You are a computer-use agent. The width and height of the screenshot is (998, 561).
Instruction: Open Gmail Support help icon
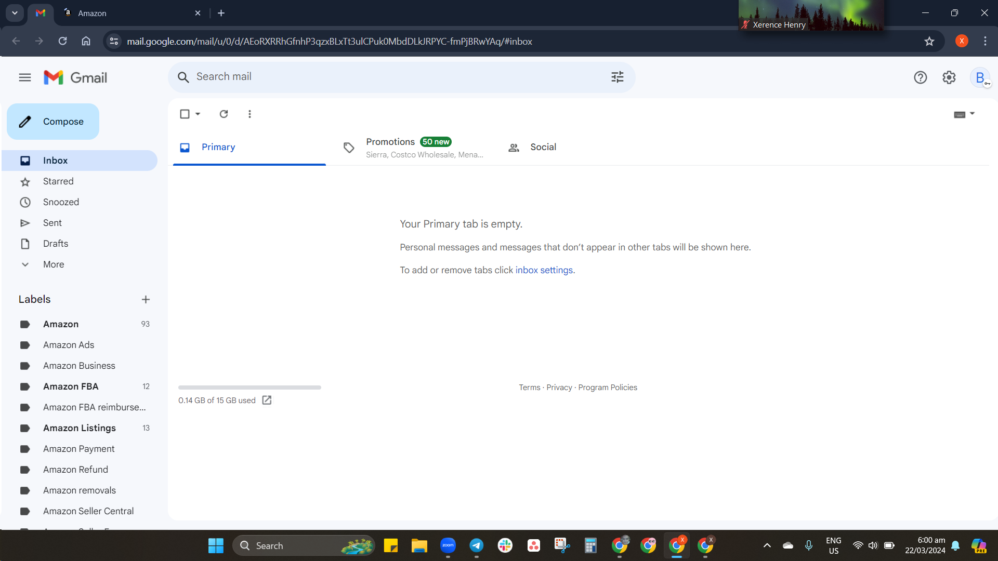[x=920, y=78]
